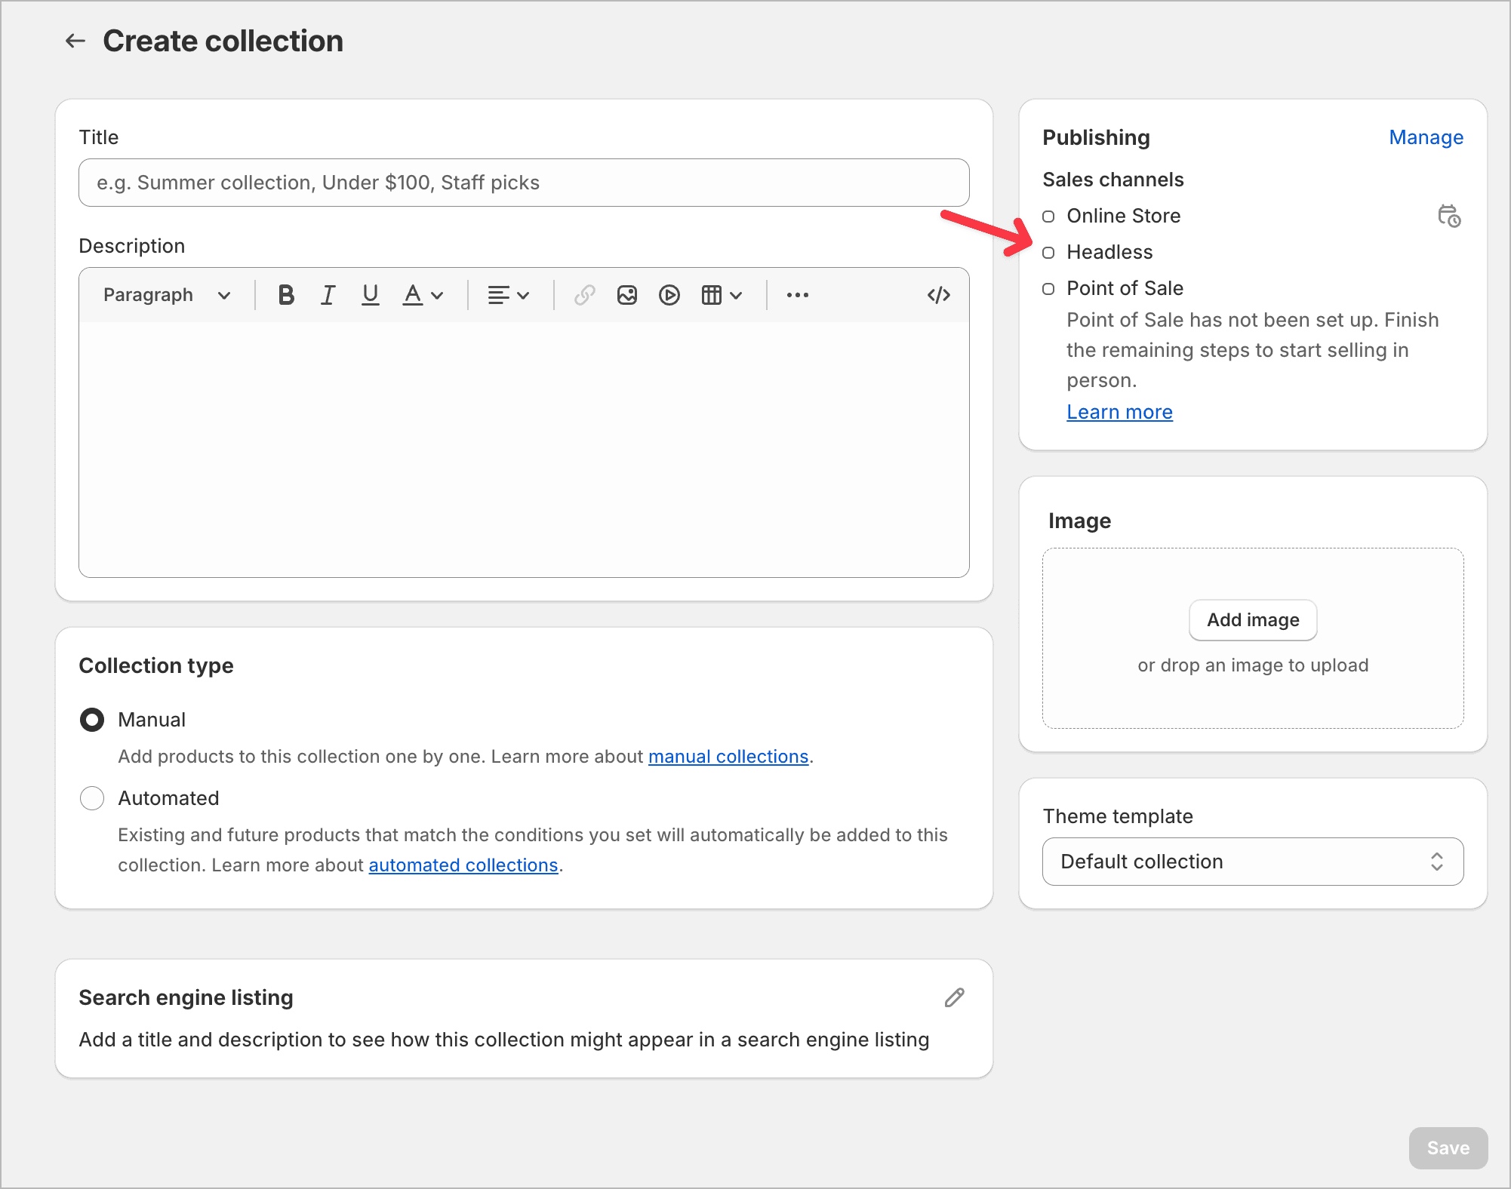Expand the more options menu in the editor toolbar
Viewport: 1511px width, 1189px height.
tap(797, 294)
